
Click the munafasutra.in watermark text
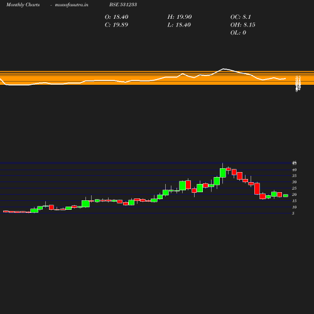pos(72,4)
